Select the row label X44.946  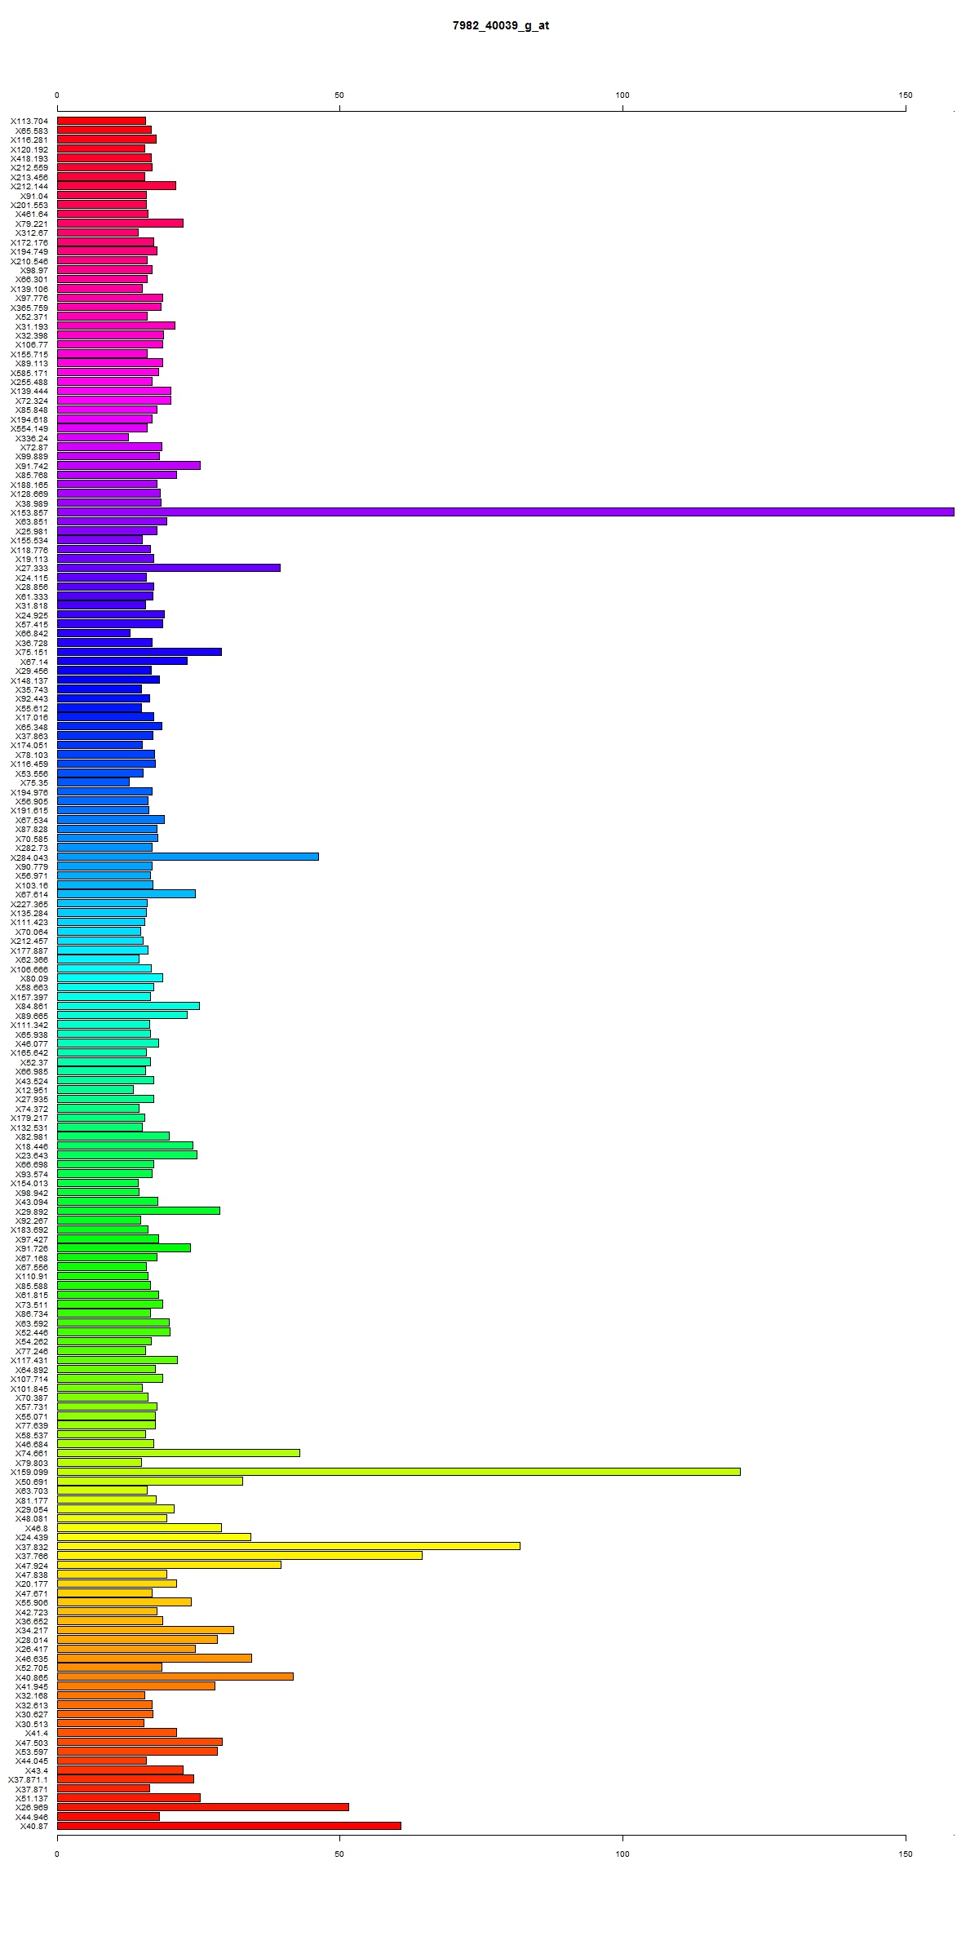pyautogui.click(x=32, y=1817)
